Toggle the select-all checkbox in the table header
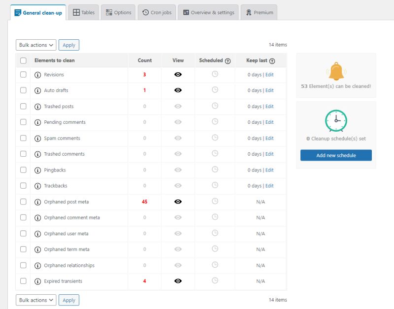This screenshot has height=309, width=394. coord(23,60)
